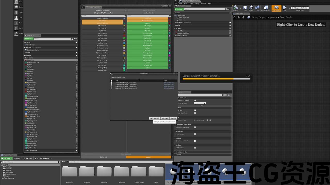Click the Find binoculars icon
330x185 pixels.
[257, 8]
